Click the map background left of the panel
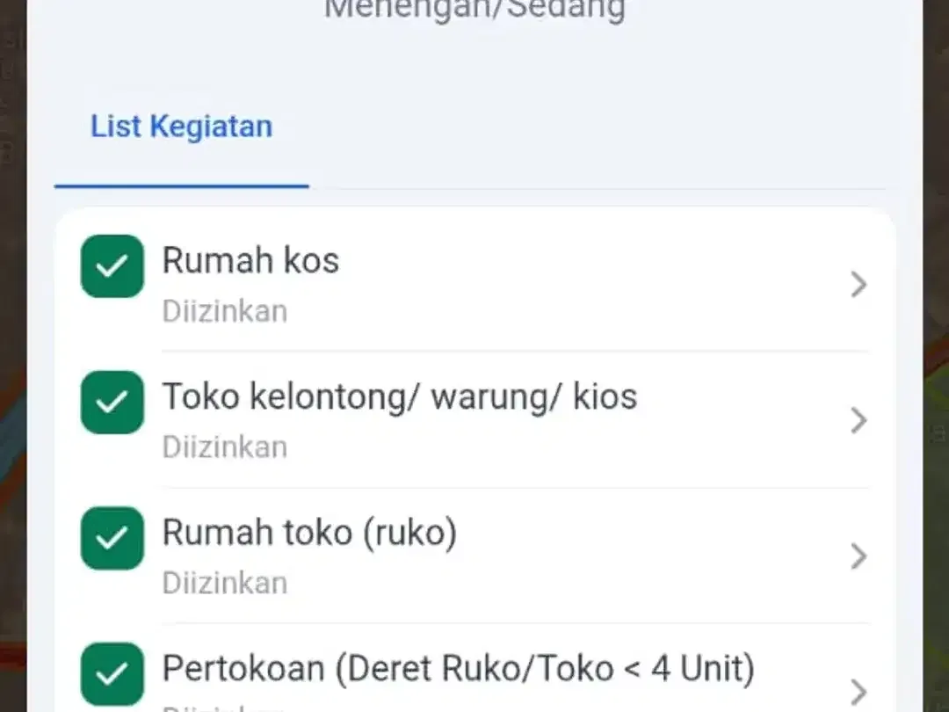Viewport: 949px width, 712px height. pyautogui.click(x=12, y=356)
